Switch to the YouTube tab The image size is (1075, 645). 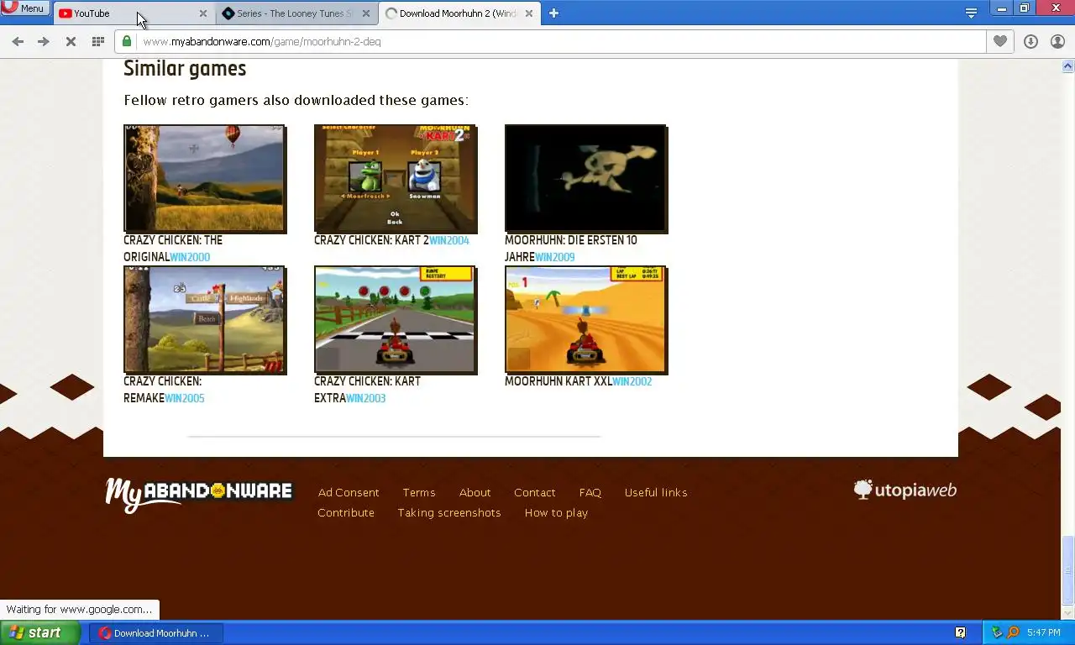click(133, 13)
